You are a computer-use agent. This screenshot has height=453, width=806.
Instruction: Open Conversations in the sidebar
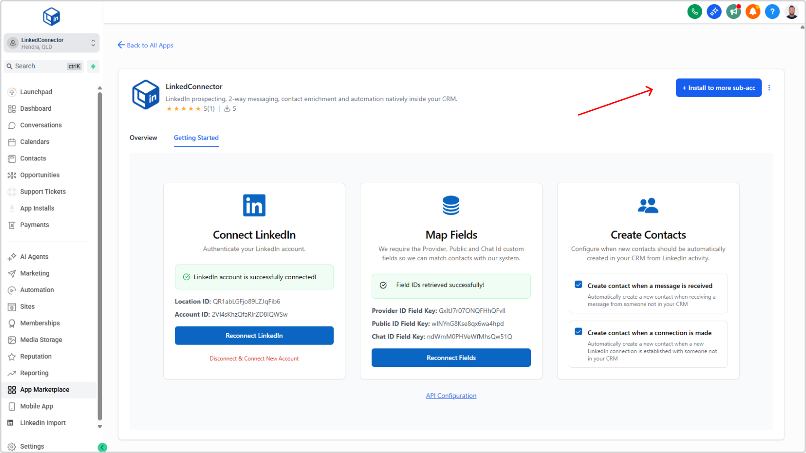(x=41, y=125)
